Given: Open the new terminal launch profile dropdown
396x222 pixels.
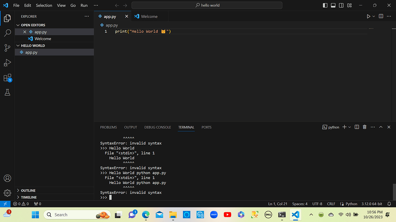Looking at the screenshot, I should 350,127.
